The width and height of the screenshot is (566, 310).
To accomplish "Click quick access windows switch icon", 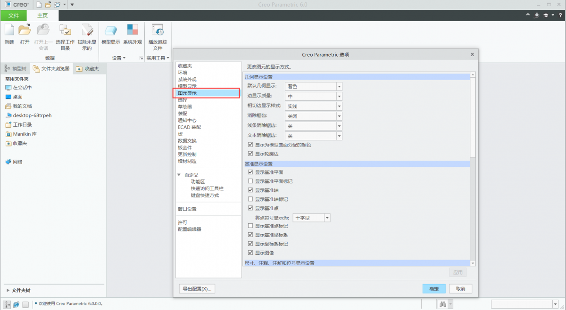I will point(57,4).
